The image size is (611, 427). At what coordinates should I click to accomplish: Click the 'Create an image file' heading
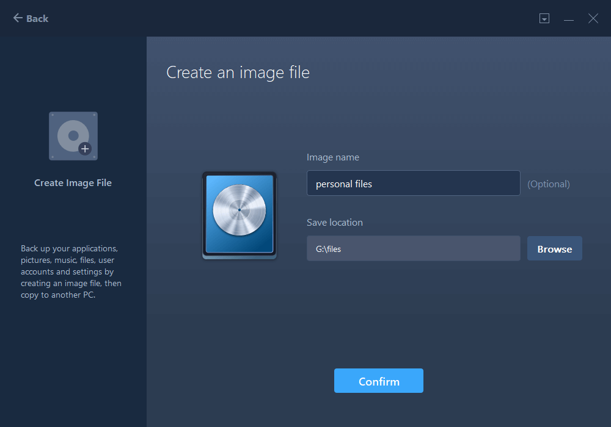pyautogui.click(x=238, y=72)
